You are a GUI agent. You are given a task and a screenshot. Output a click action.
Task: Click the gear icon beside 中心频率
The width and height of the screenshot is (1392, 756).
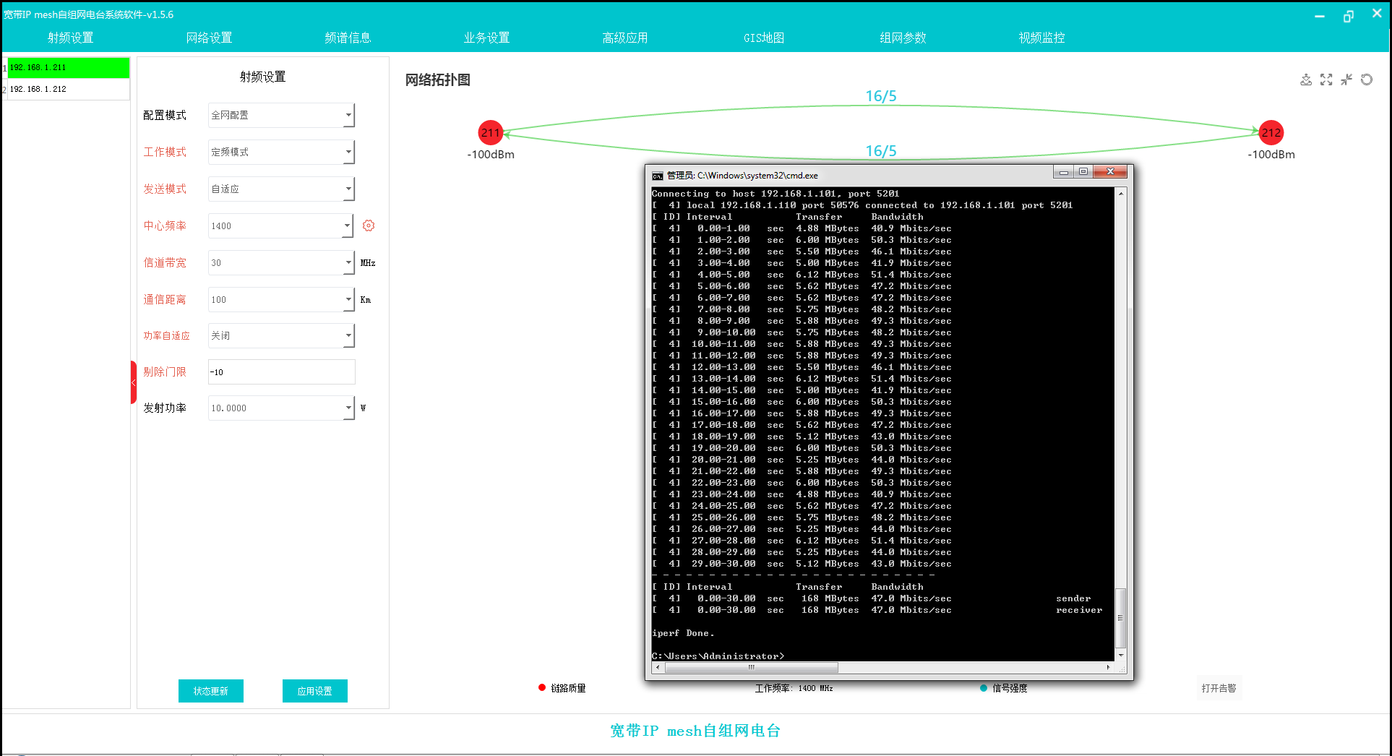[369, 225]
